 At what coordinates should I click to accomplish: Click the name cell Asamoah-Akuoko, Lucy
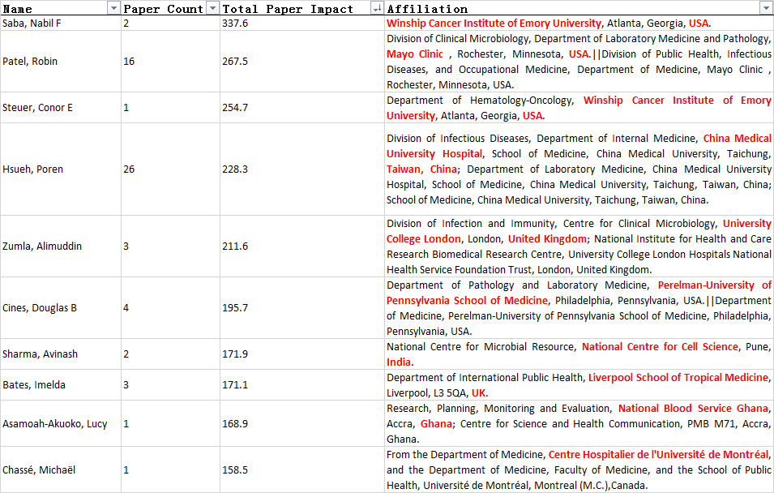click(61, 423)
